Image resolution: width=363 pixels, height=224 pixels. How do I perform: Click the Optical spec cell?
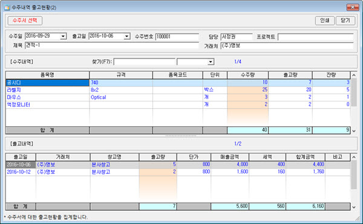tap(121, 97)
